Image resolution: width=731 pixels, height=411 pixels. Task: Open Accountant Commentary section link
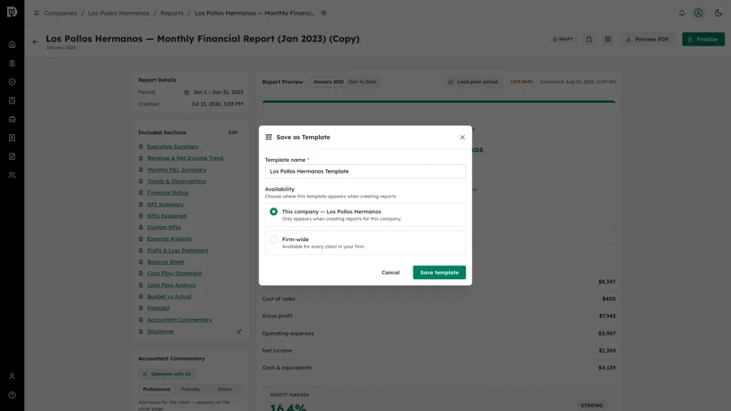tap(179, 320)
